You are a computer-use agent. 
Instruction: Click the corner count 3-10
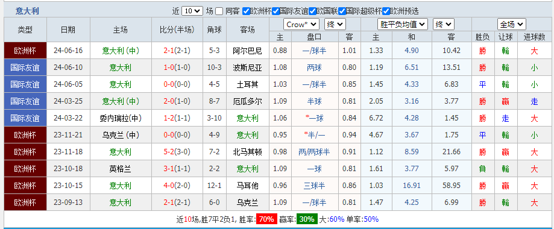215,118
